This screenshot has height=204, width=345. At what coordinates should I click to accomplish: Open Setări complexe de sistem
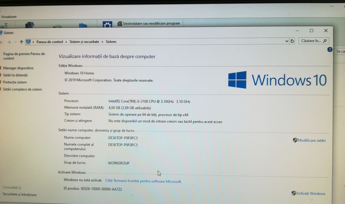22,89
